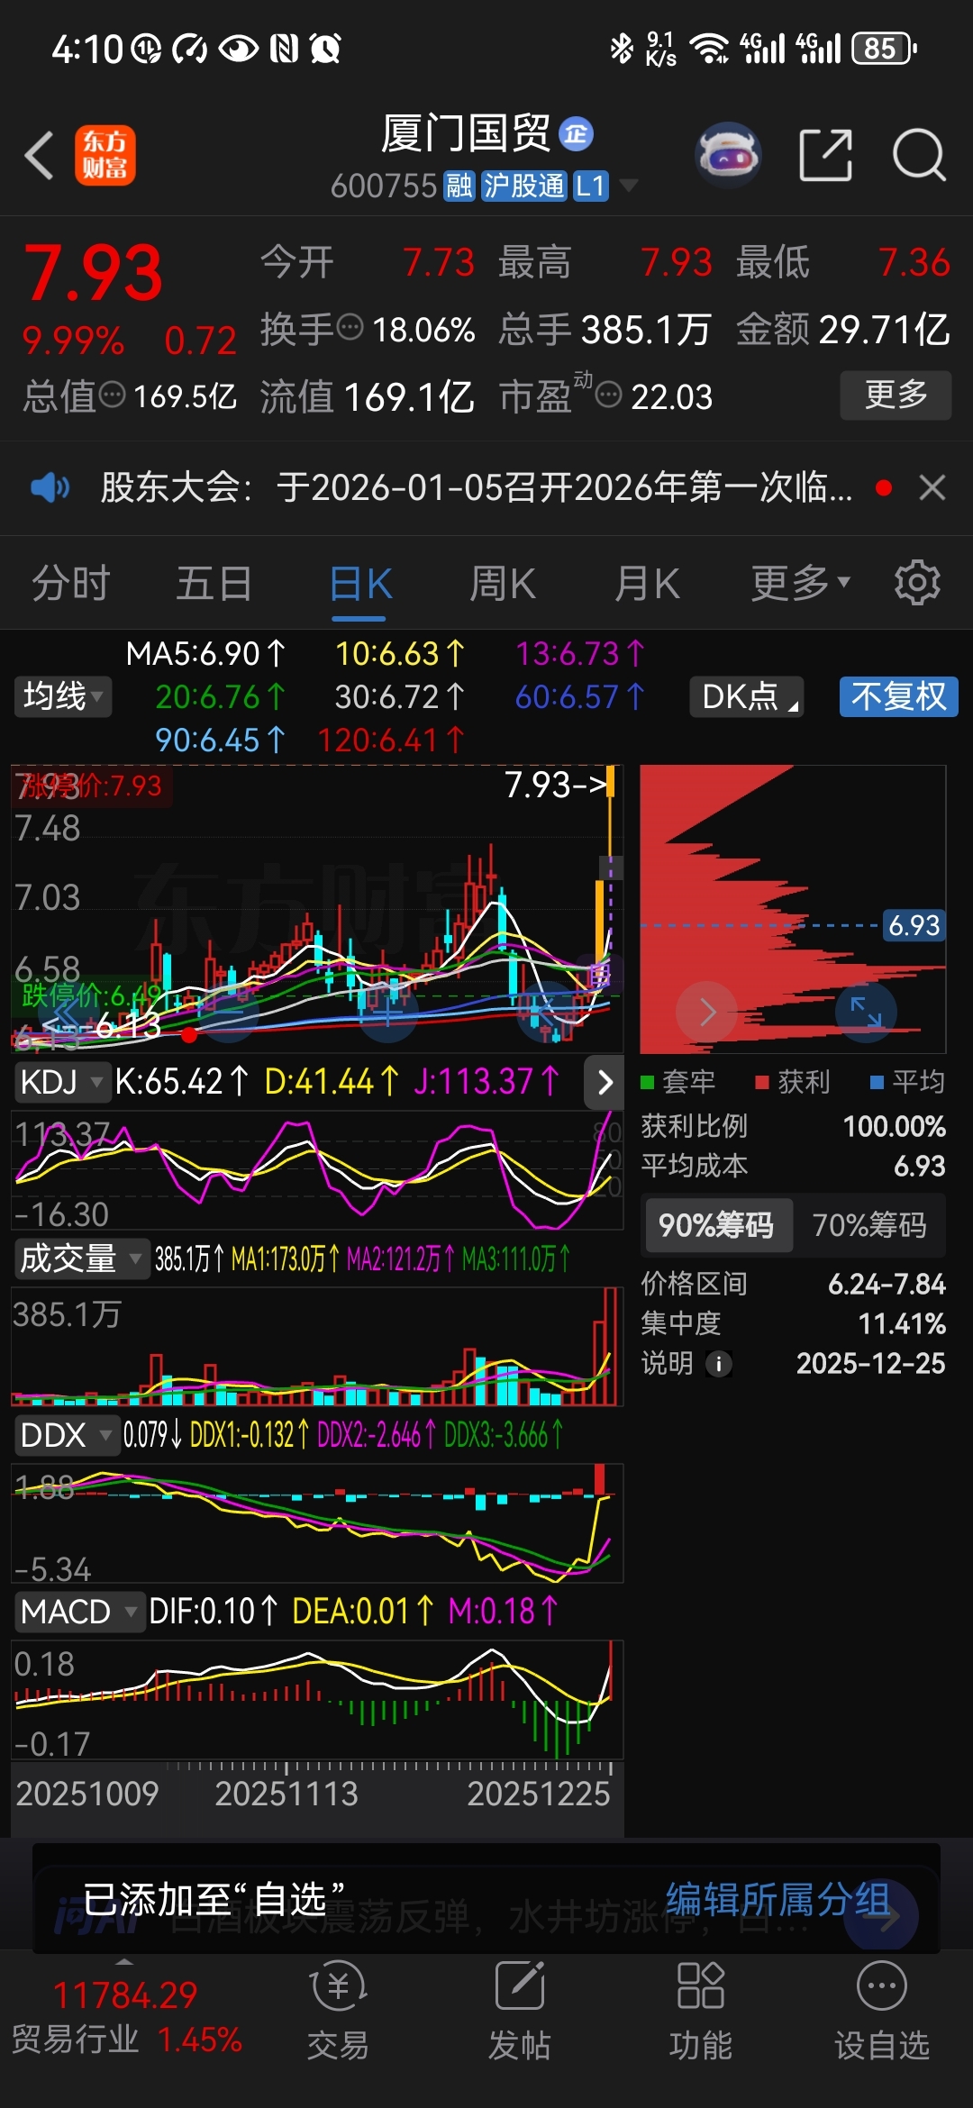Tap the 更多 button in quote details
The image size is (973, 2108).
[x=896, y=395]
